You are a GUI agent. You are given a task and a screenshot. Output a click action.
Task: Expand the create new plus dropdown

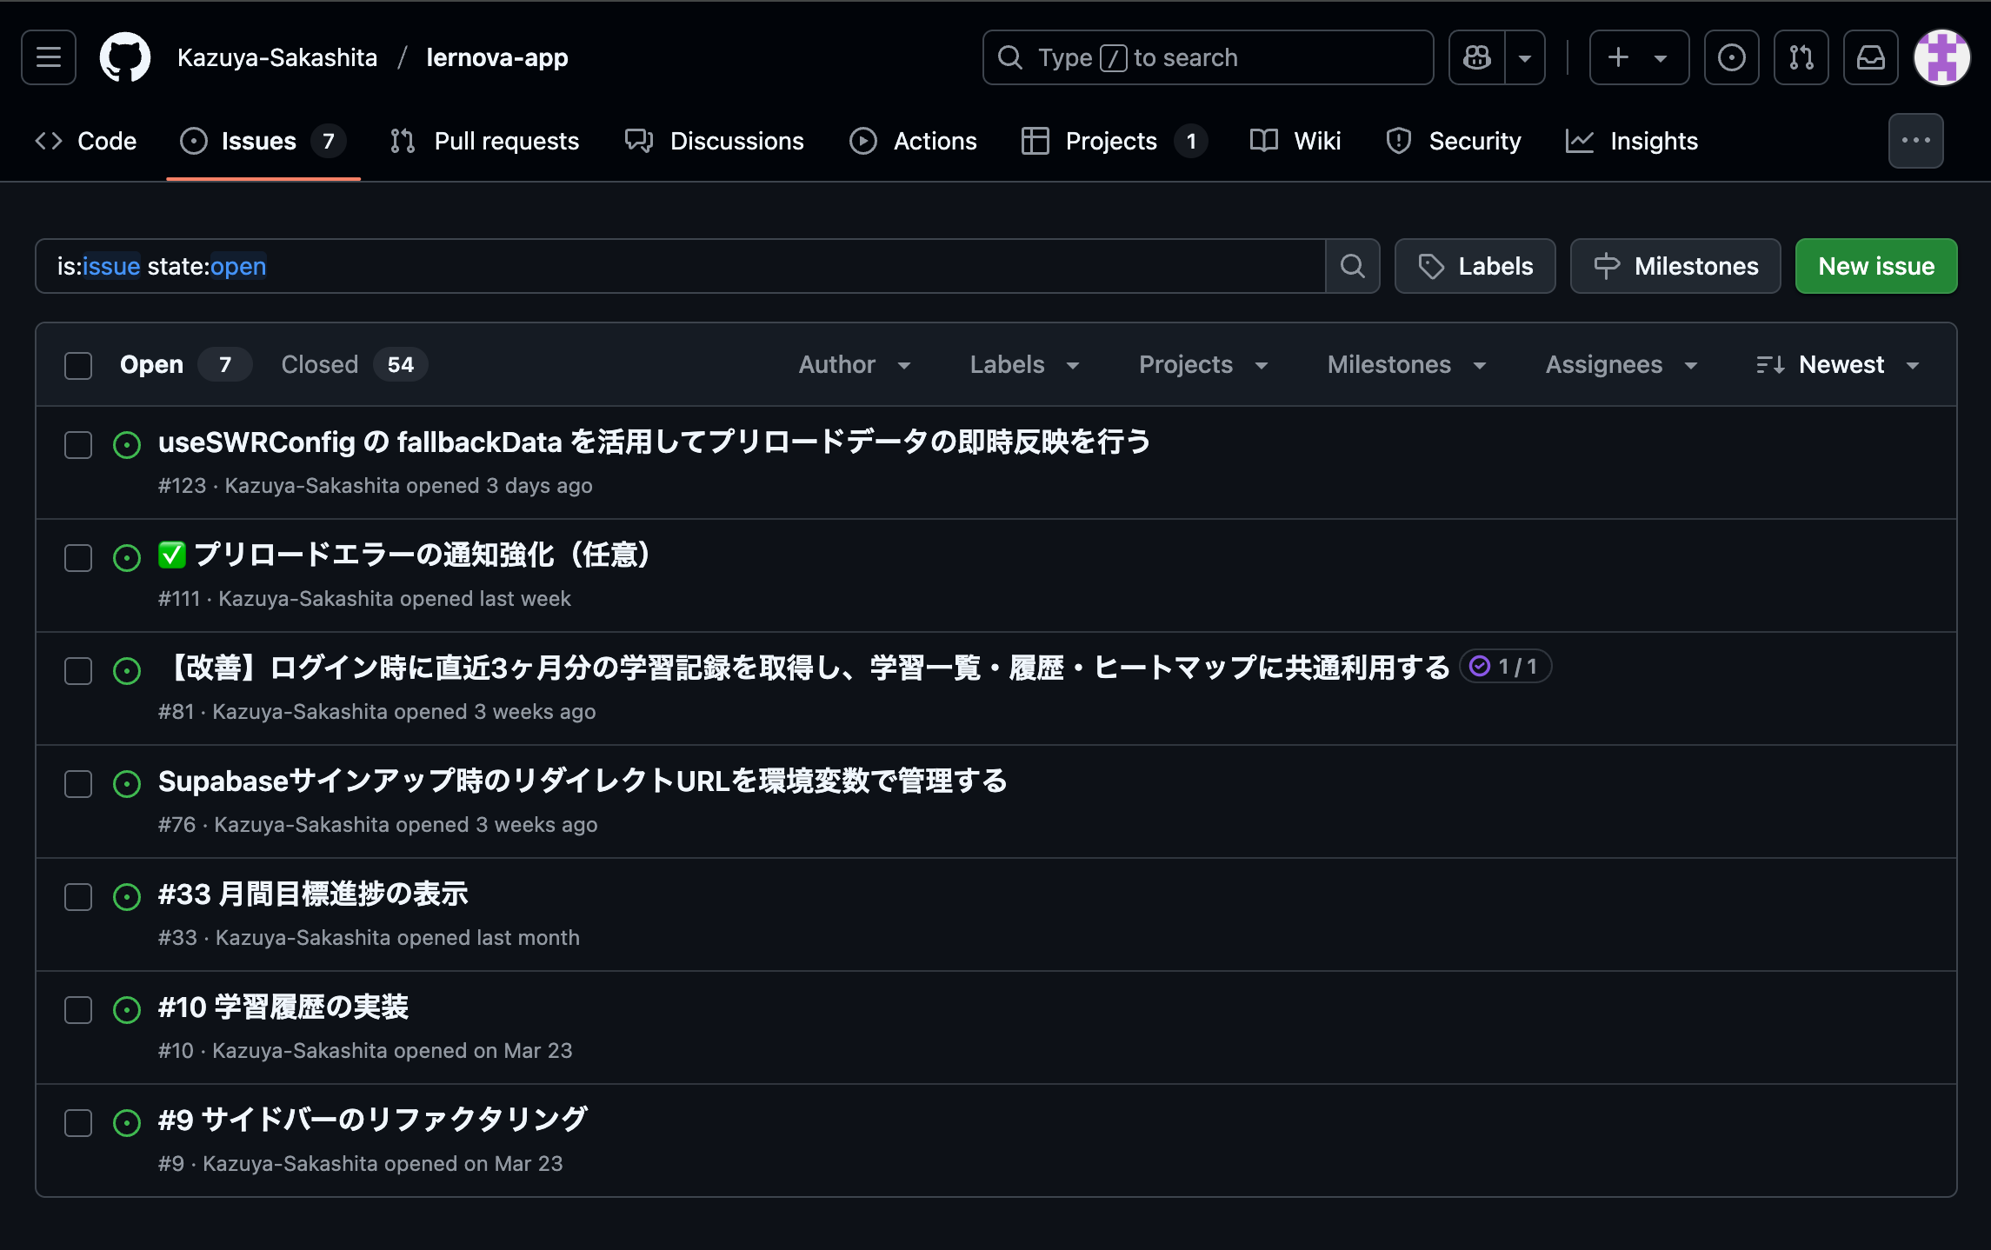click(x=1638, y=57)
